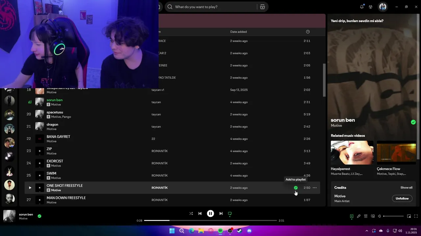
Task: Select the ZIP track title
Action: pos(49,149)
